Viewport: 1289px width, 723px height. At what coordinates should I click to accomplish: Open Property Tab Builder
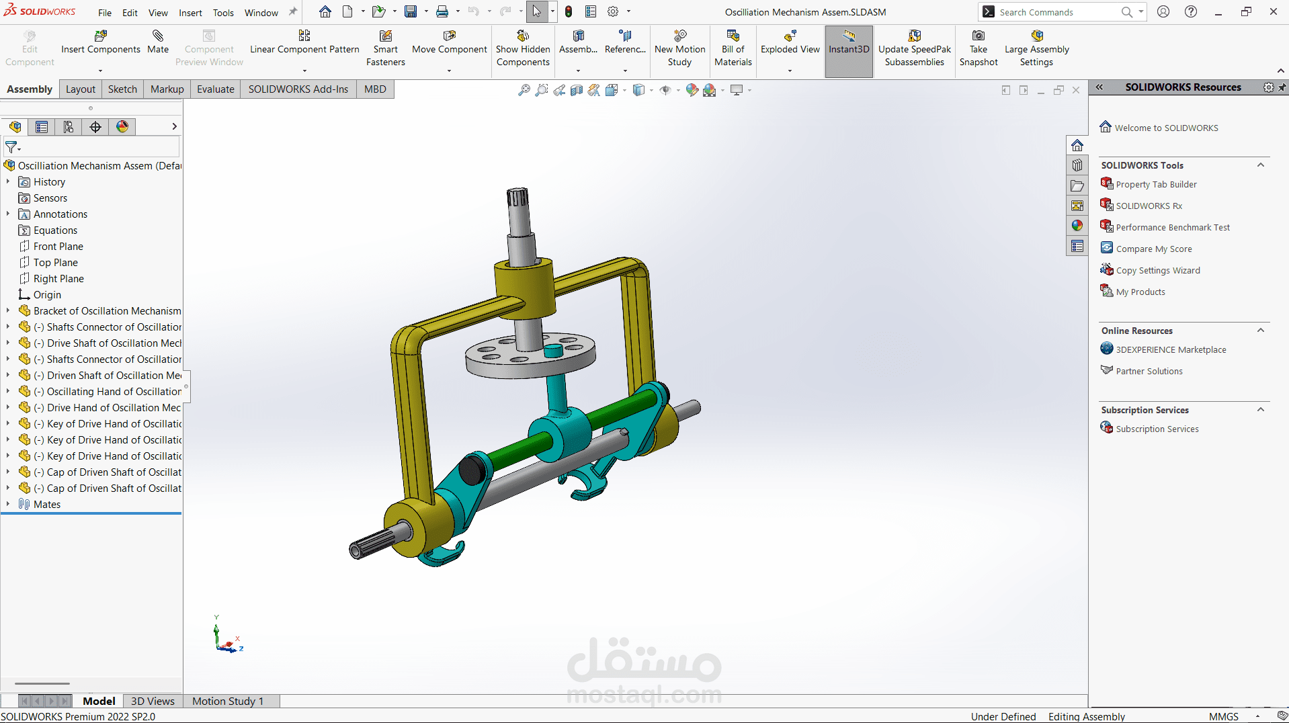pos(1156,184)
